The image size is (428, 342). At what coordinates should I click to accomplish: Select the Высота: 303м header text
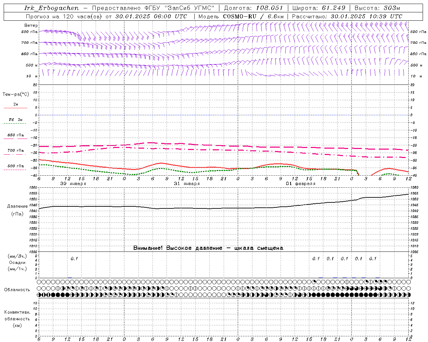[x=377, y=8]
